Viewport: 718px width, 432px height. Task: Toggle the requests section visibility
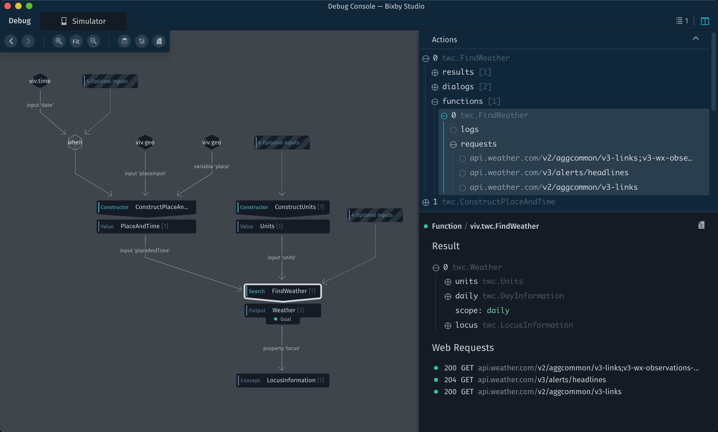click(453, 144)
